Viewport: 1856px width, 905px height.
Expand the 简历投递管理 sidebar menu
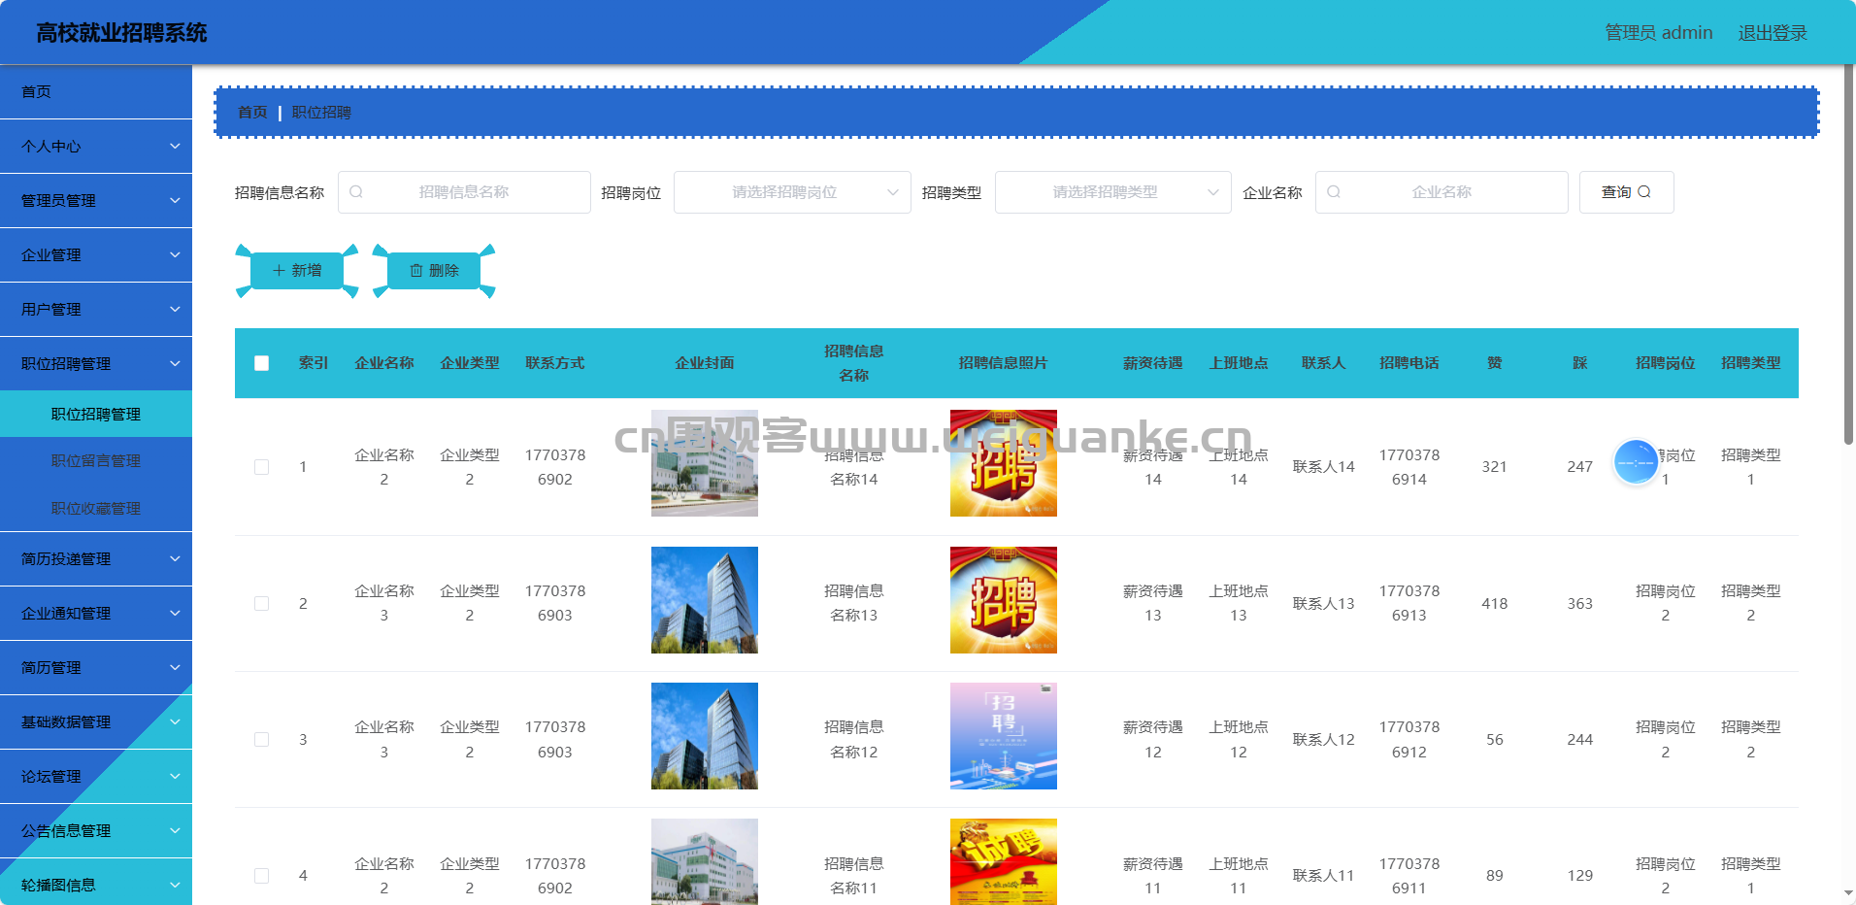(x=96, y=559)
